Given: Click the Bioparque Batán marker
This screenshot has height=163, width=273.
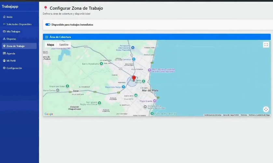Looking at the screenshot, I should [x=67, y=86].
